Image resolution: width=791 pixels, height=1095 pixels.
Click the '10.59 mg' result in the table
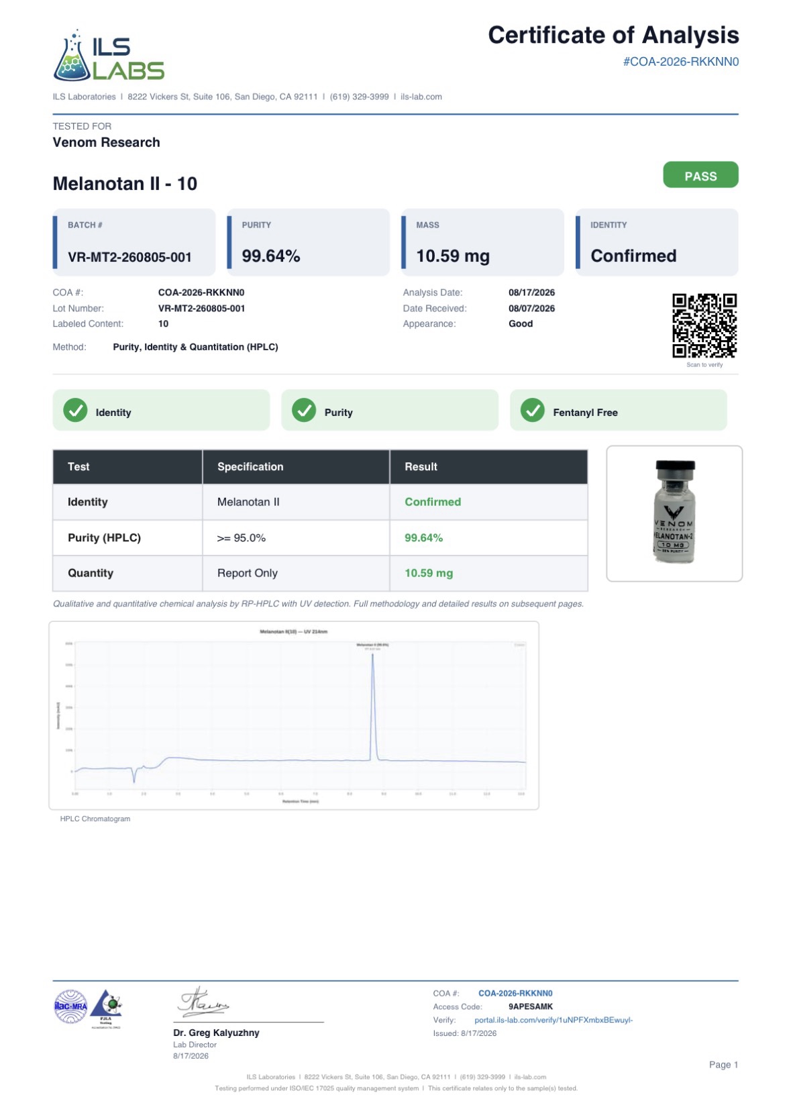[x=429, y=573]
